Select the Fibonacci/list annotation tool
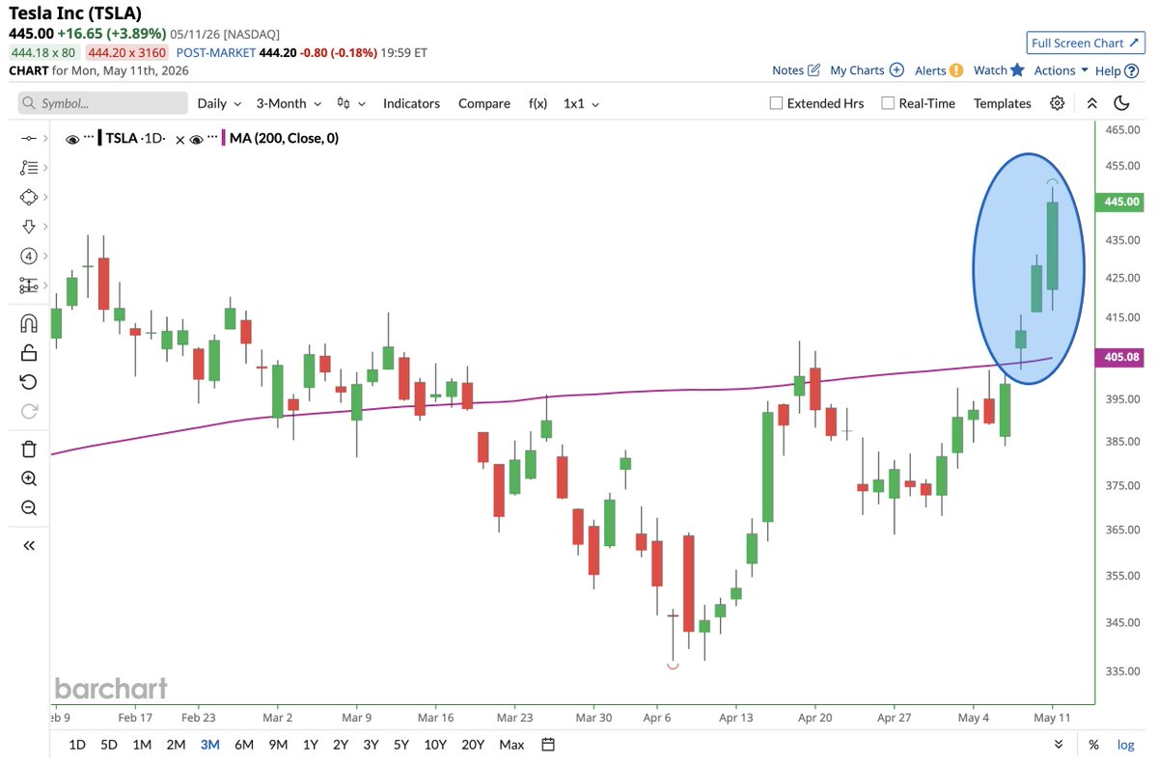Screen dimensions: 1158x763 tap(28, 168)
